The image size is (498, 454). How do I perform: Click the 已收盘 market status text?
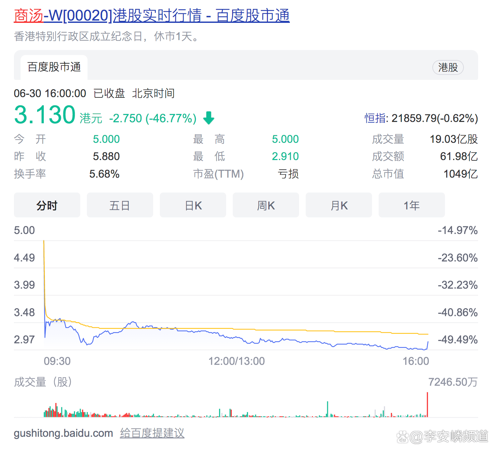pos(109,93)
